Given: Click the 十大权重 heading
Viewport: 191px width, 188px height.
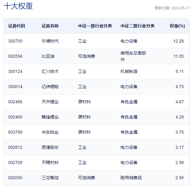Looking at the screenshot, I should click(x=18, y=6).
